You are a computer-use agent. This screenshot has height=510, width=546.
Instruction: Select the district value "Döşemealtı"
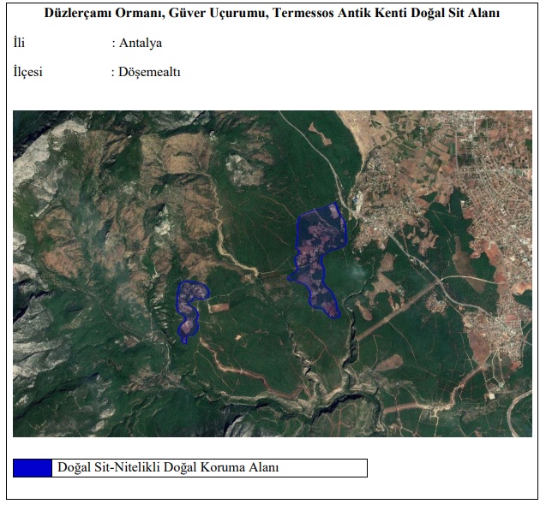pos(149,72)
